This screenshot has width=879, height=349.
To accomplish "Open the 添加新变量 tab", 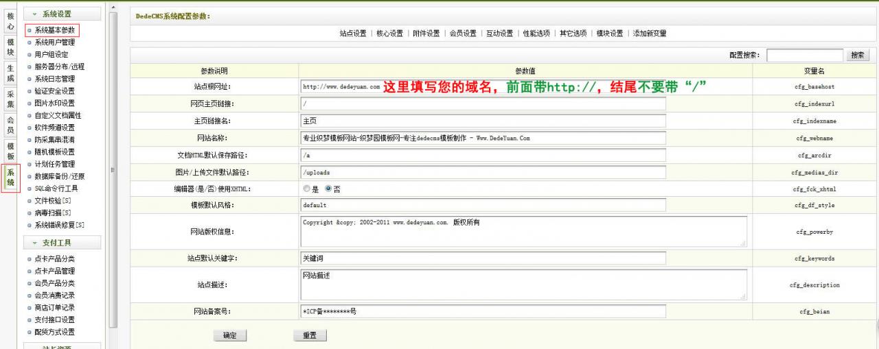I will click(650, 34).
